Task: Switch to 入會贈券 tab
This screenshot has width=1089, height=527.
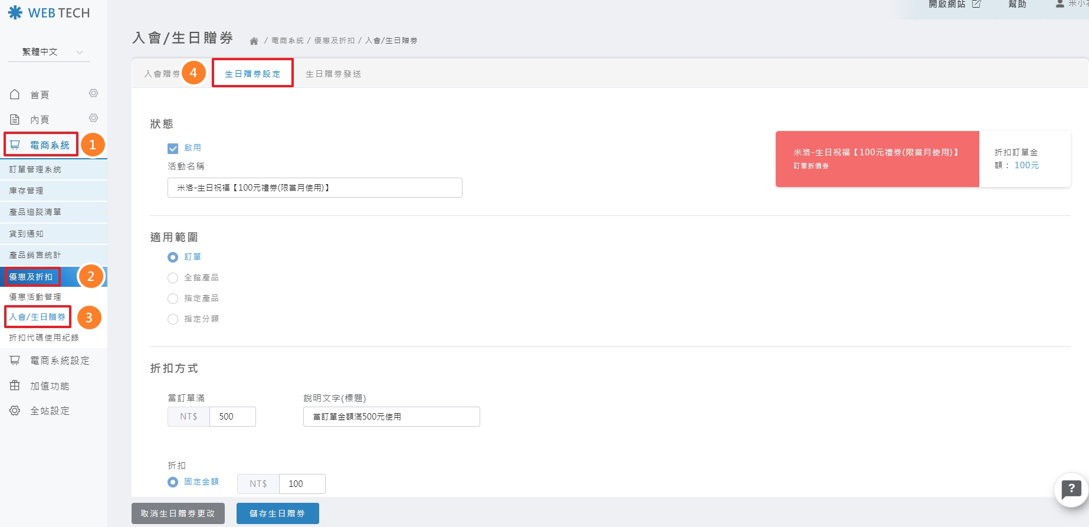Action: [x=162, y=74]
